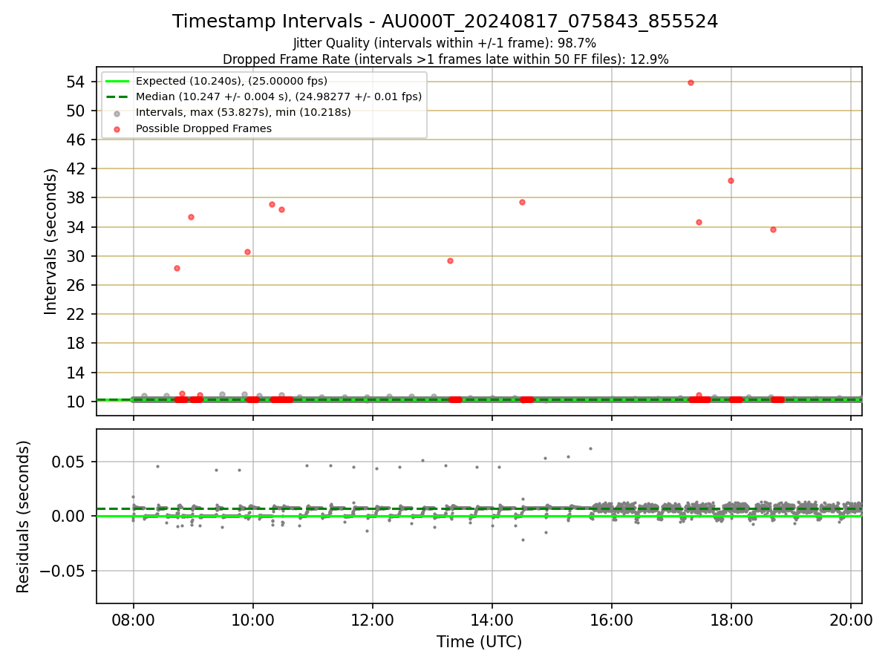
Task: Click the y-axis tick label '30'
Action: click(76, 256)
